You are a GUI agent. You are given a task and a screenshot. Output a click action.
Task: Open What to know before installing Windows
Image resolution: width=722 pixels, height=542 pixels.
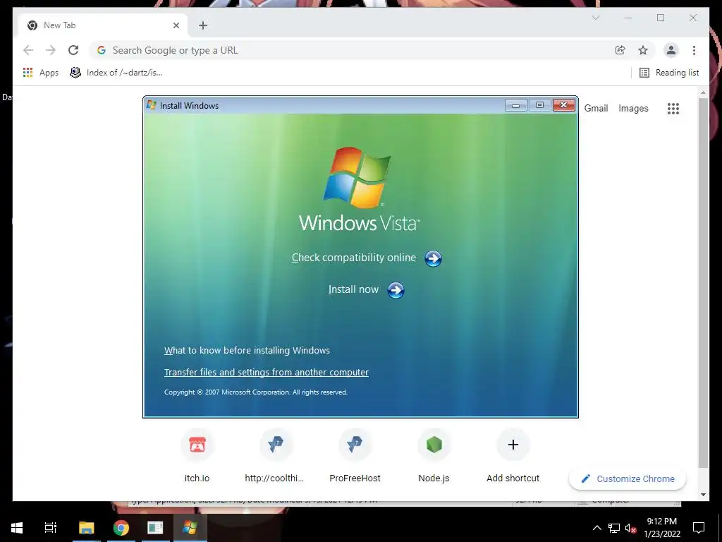point(247,350)
